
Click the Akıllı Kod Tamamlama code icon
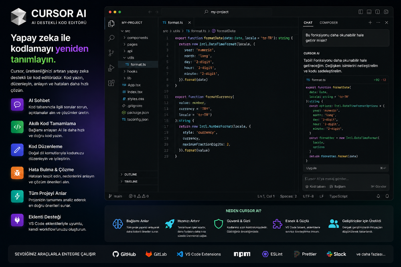click(17, 127)
